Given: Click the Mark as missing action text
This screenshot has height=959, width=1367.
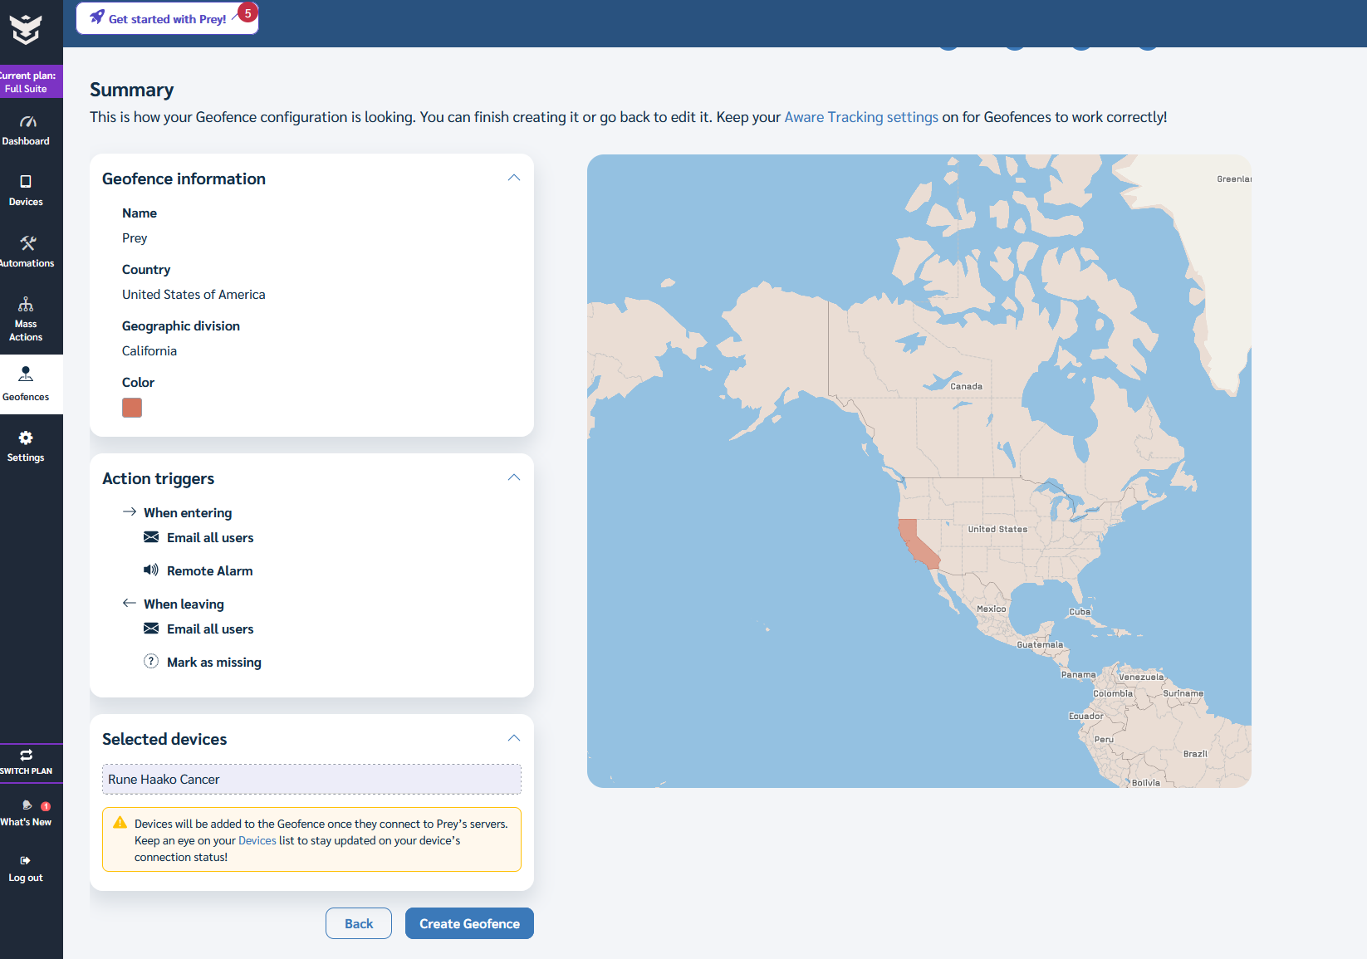Looking at the screenshot, I should point(213,662).
